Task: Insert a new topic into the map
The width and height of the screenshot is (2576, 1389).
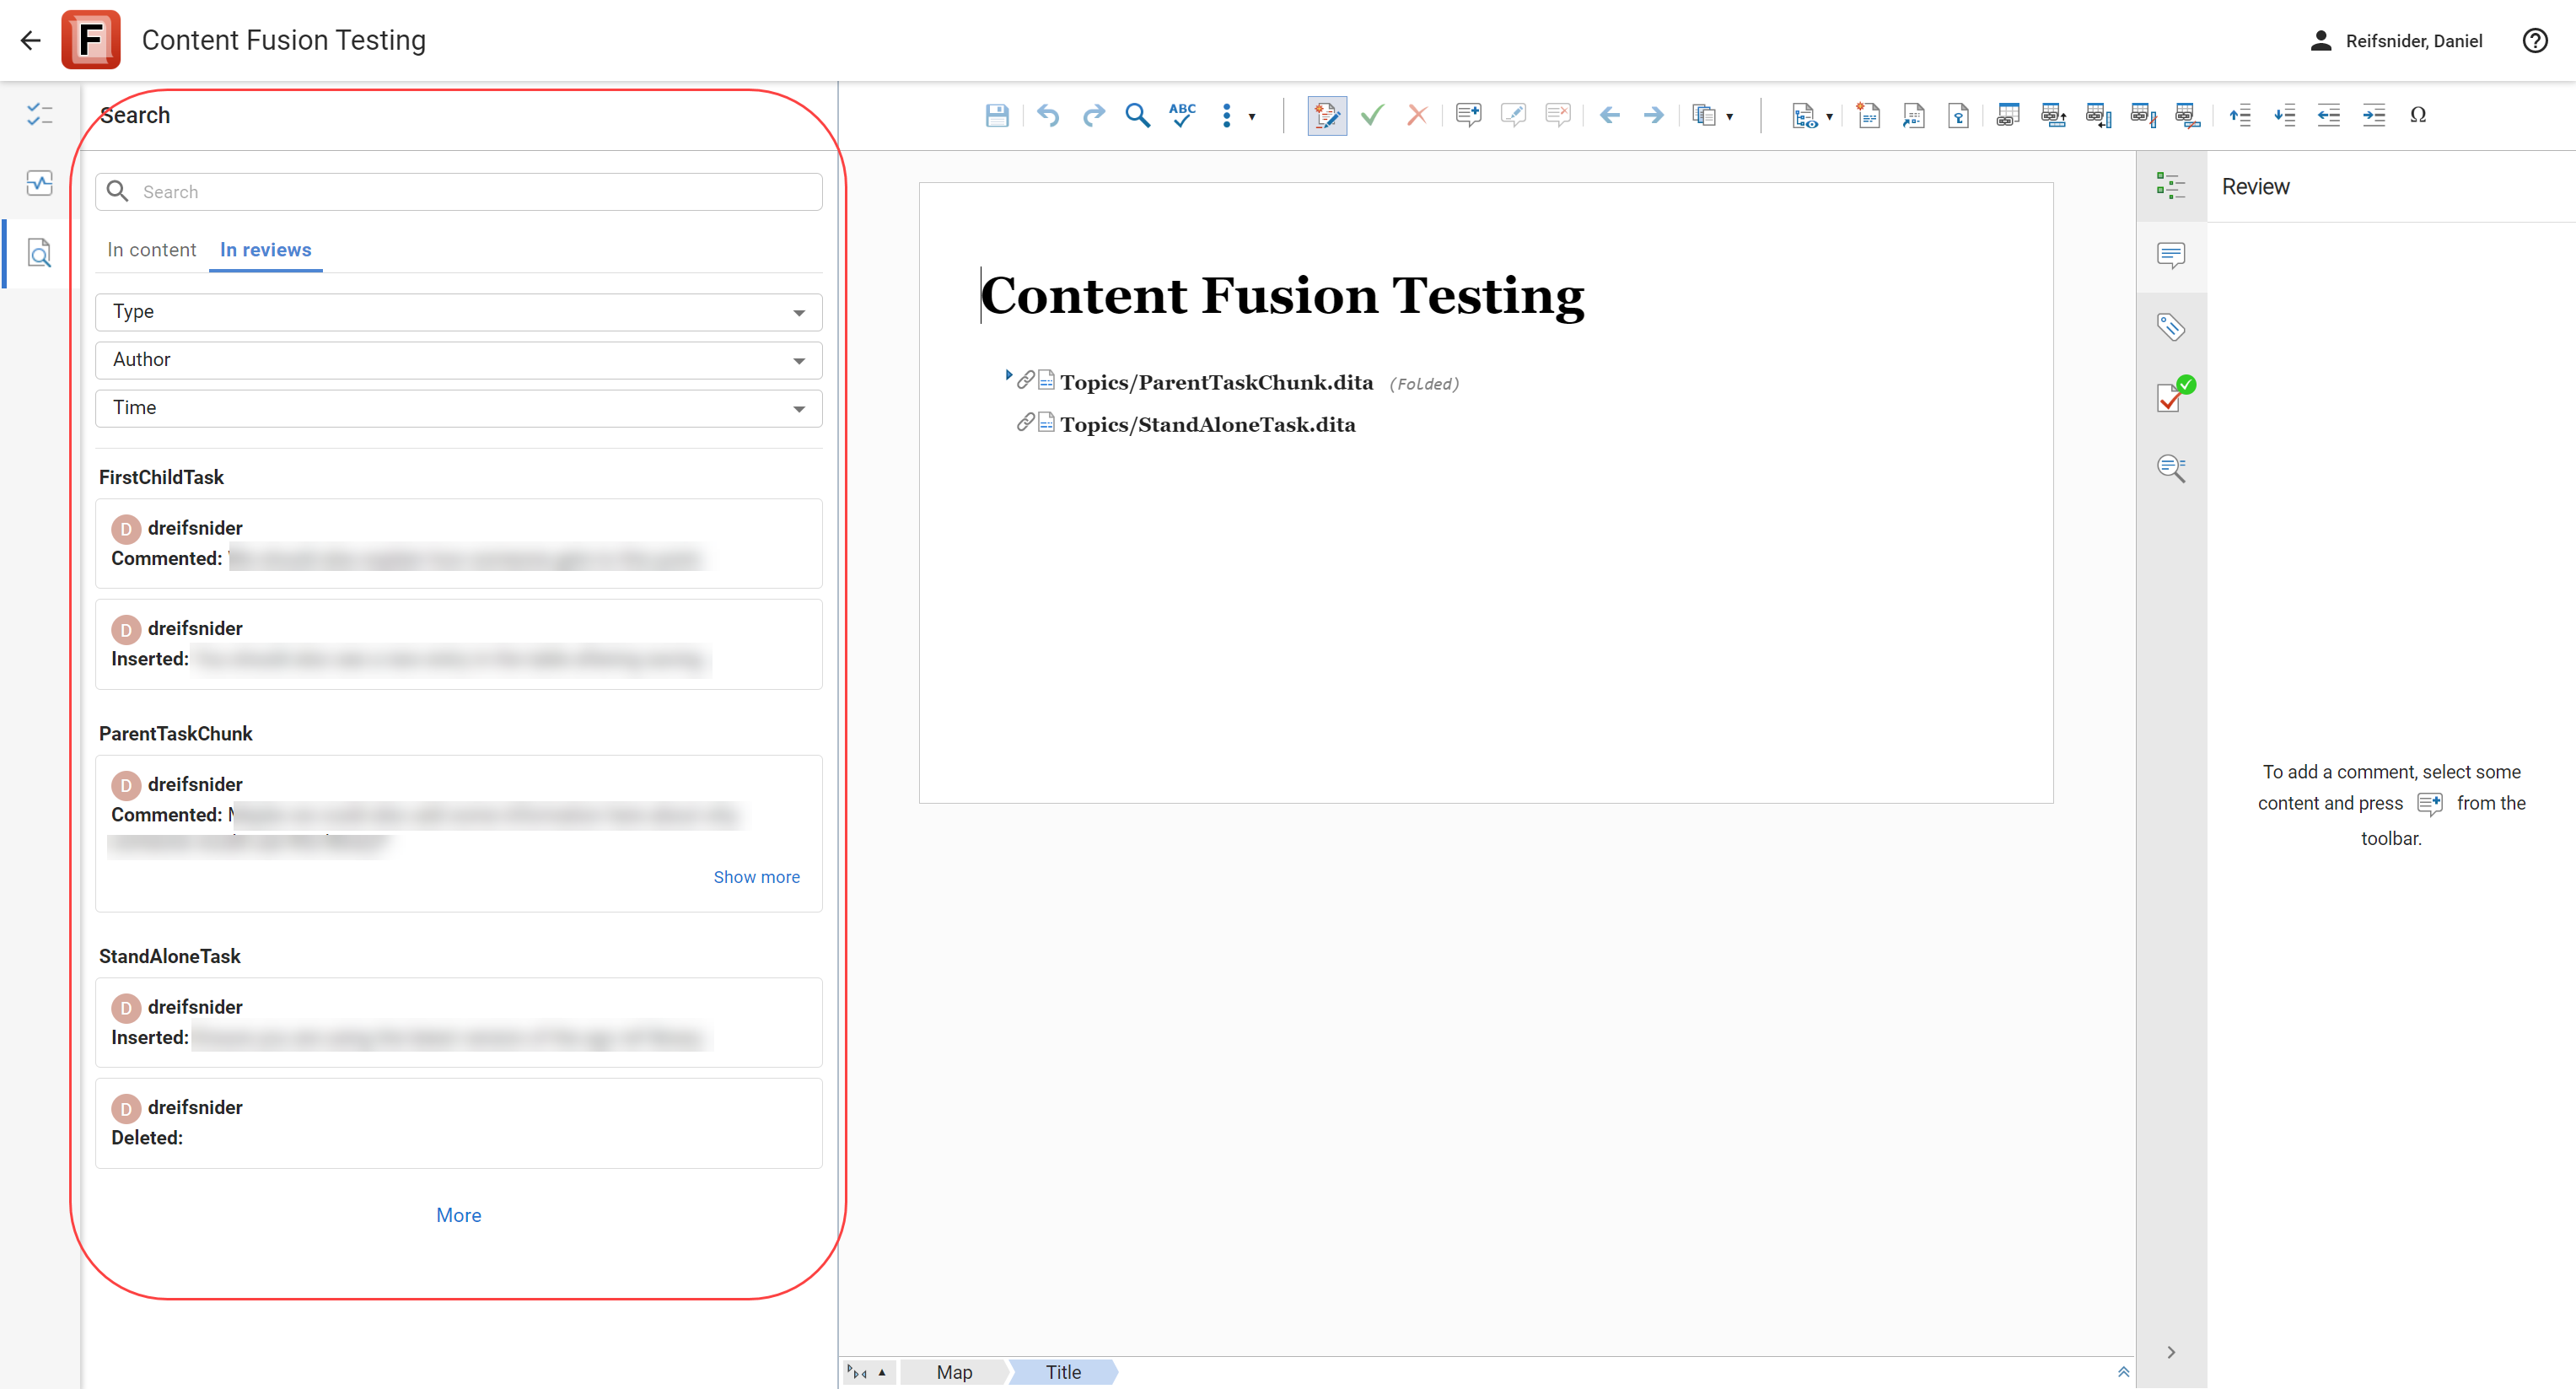Action: coord(1868,115)
